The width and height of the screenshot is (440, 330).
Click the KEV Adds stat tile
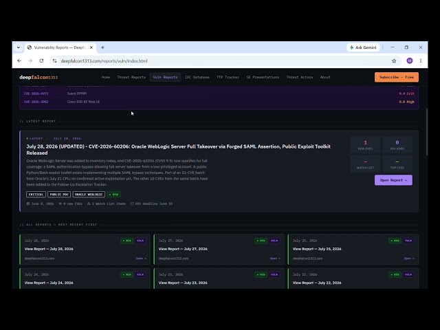(397, 145)
